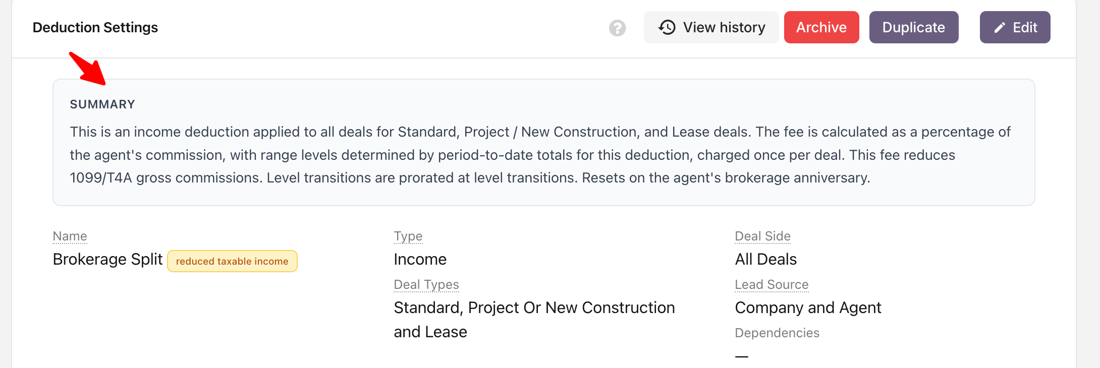This screenshot has height=368, width=1100.
Task: Click the red arrow annotation
Action: click(87, 68)
